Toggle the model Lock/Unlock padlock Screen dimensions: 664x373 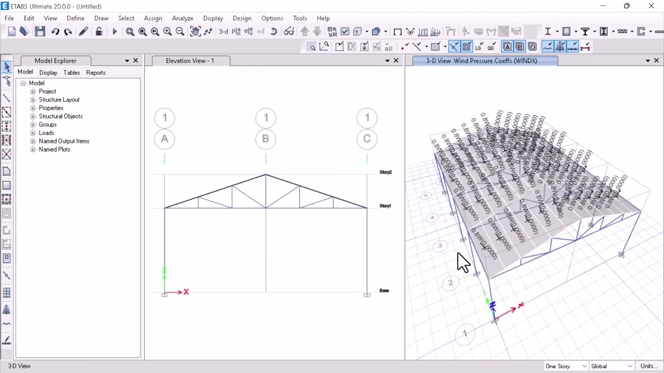(99, 32)
